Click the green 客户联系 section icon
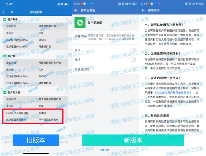 (5, 19)
